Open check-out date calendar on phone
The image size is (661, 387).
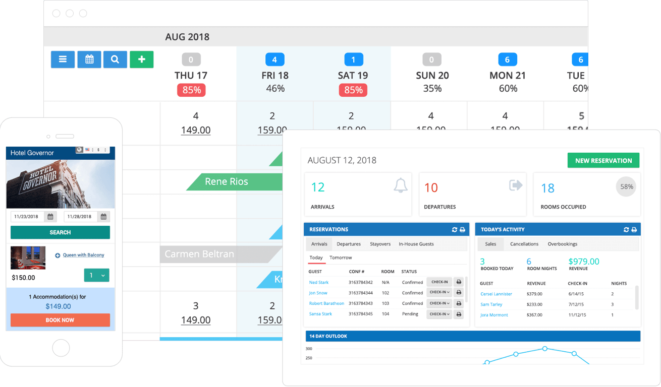coord(103,217)
